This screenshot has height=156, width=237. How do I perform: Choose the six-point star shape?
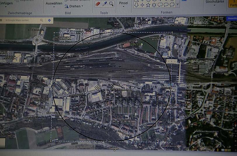(x=154, y=5)
